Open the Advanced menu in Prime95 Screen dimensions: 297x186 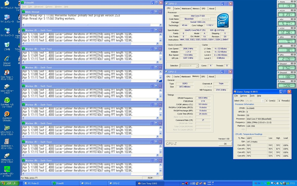(x=39, y=7)
